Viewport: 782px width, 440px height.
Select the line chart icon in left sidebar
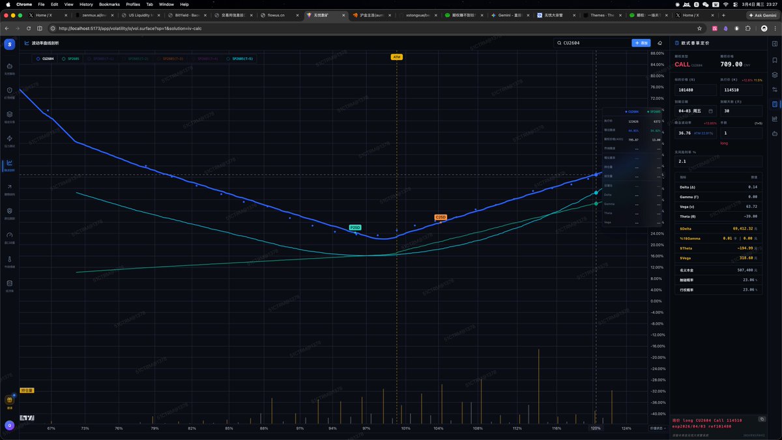pos(9,162)
